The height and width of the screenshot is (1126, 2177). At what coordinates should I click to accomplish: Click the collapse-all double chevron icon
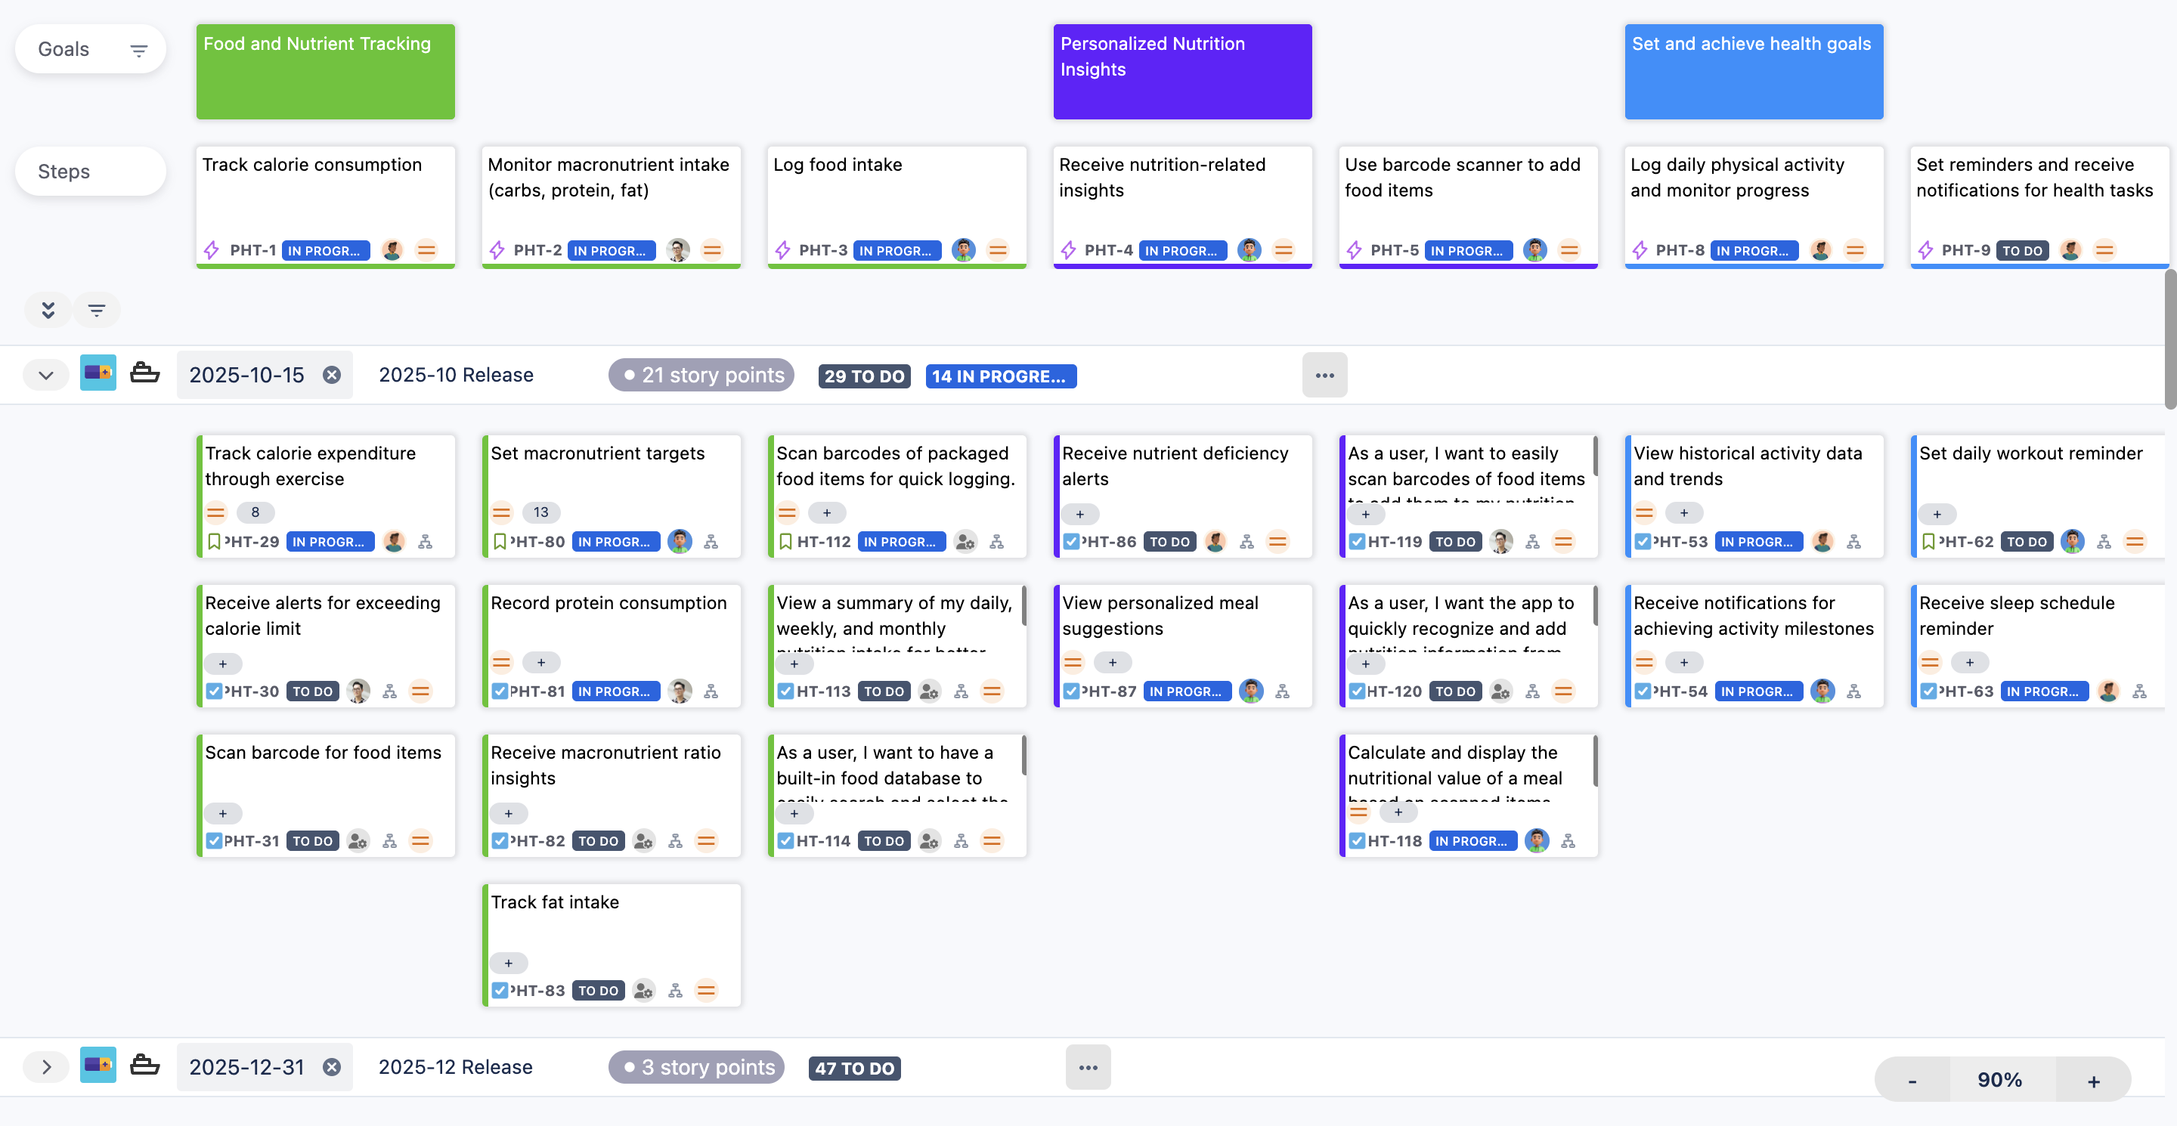point(48,310)
